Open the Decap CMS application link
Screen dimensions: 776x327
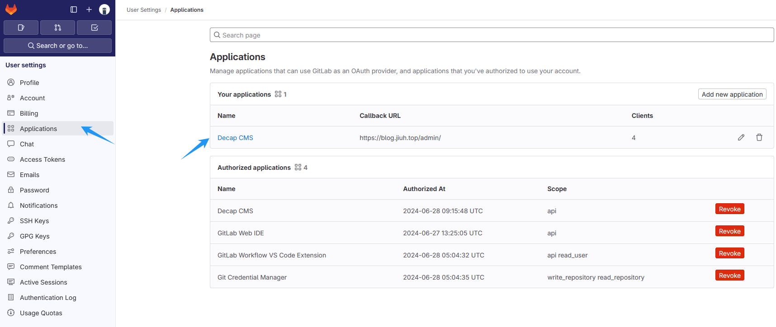coord(235,138)
